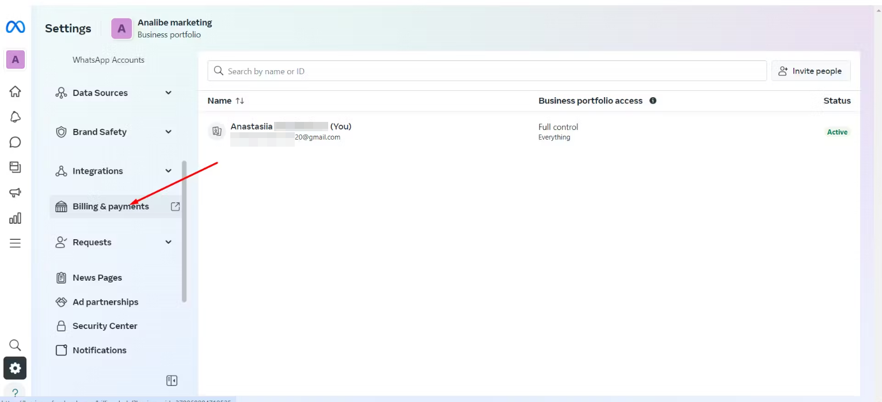882x402 pixels.
Task: Collapse the sidebar with the panel toggle icon
Action: pos(172,381)
